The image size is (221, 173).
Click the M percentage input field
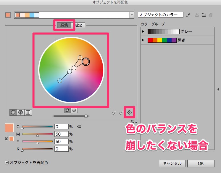[x=62, y=134]
